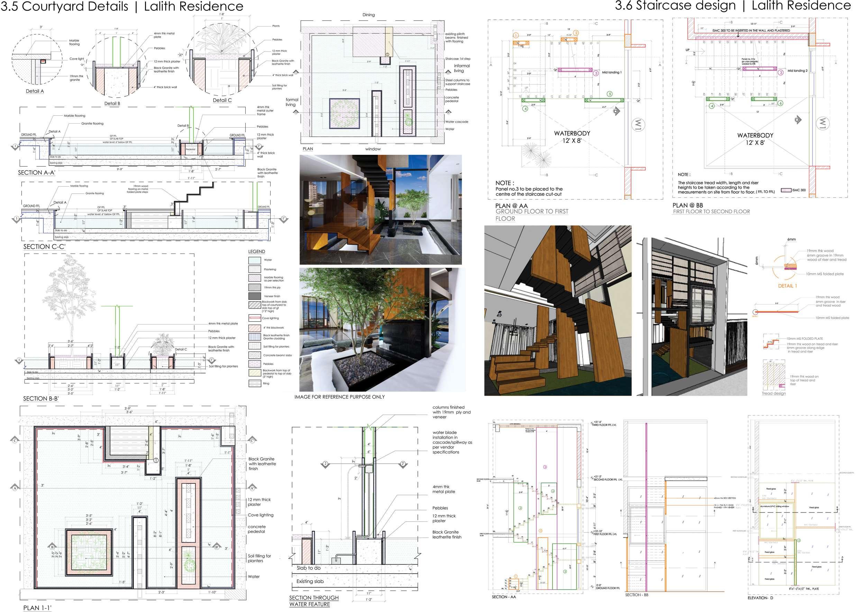
Task: Click the Pebbles legend pattern swatch
Action: [x=255, y=364]
